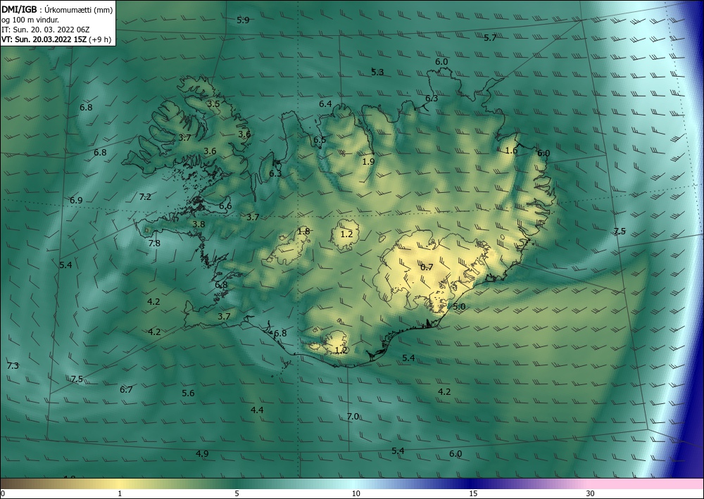704x499 pixels.
Task: Select the 6.6 value on the map
Action: pos(225,206)
